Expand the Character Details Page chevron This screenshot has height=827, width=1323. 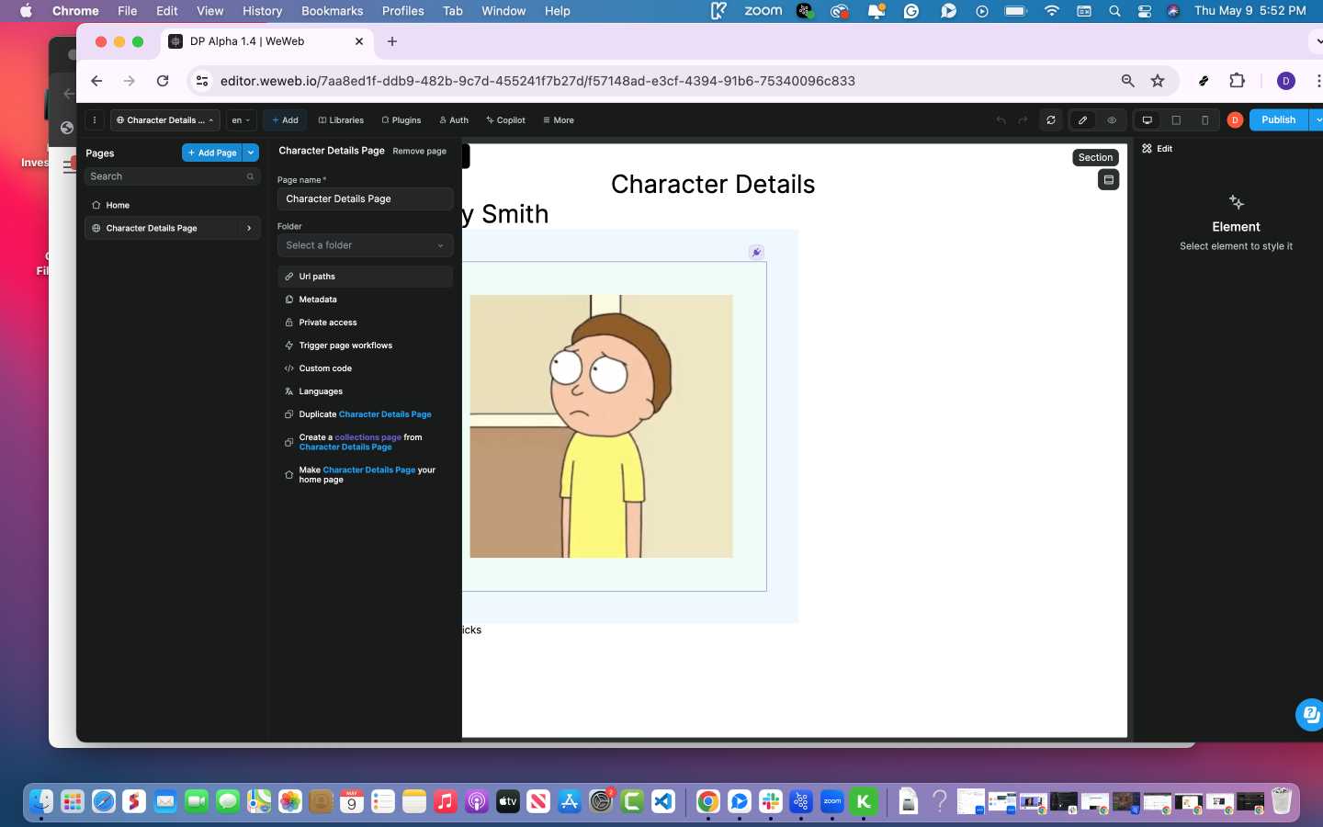tap(249, 228)
